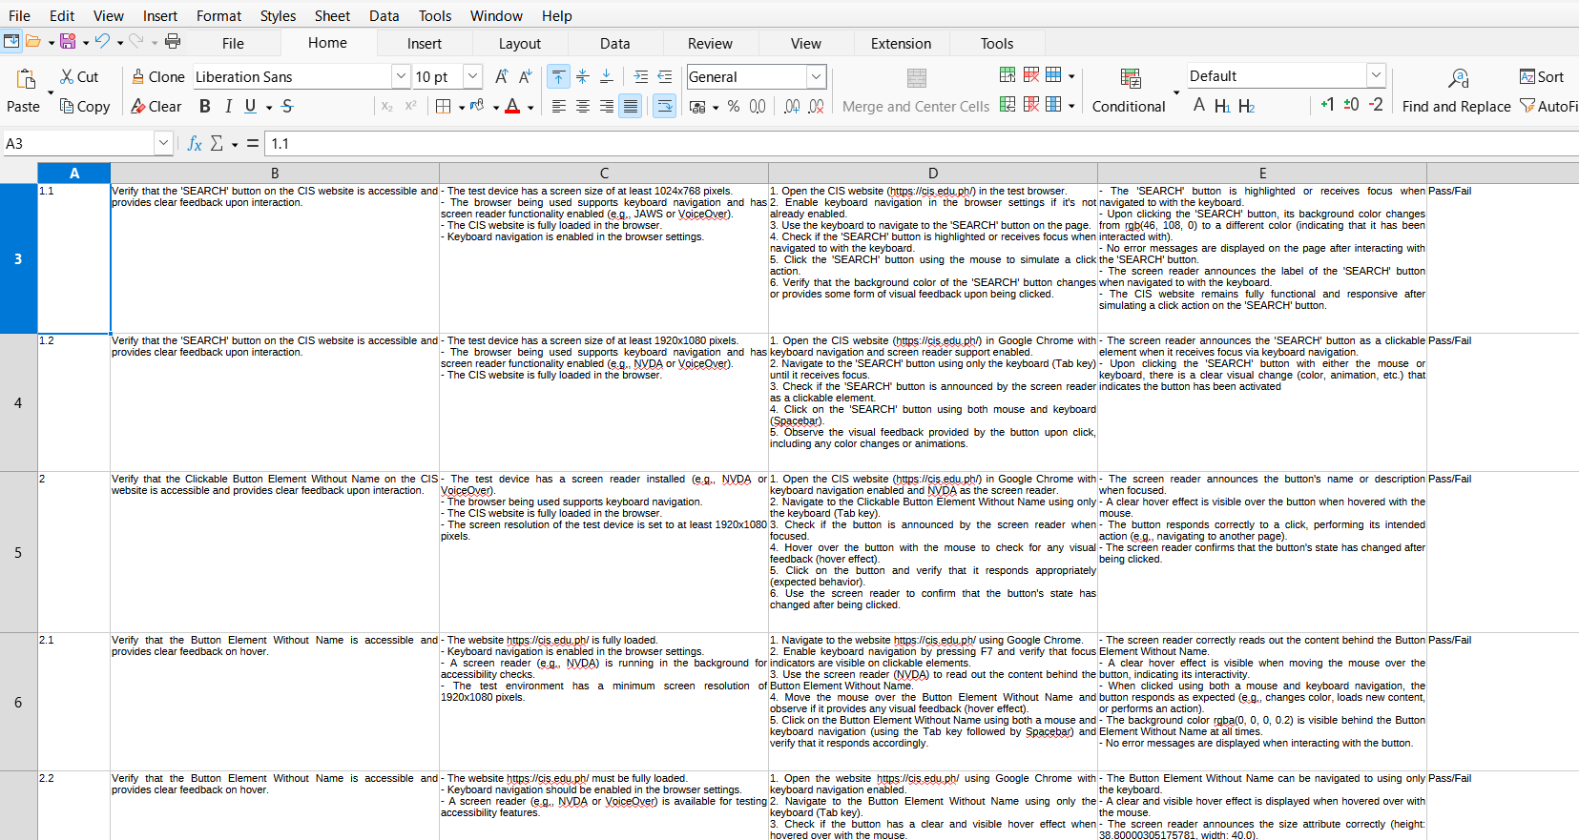
Task: Apply strikethrough formatting
Action: [287, 106]
